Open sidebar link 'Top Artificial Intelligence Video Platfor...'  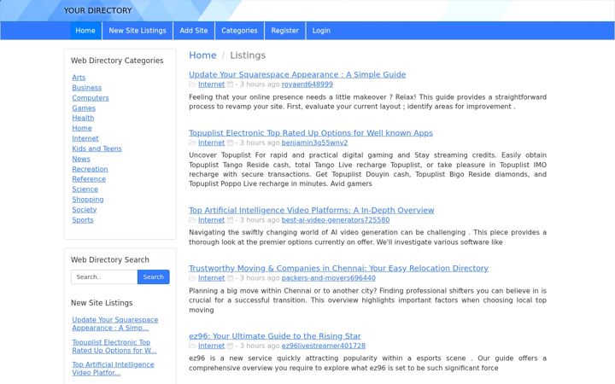pos(113,369)
